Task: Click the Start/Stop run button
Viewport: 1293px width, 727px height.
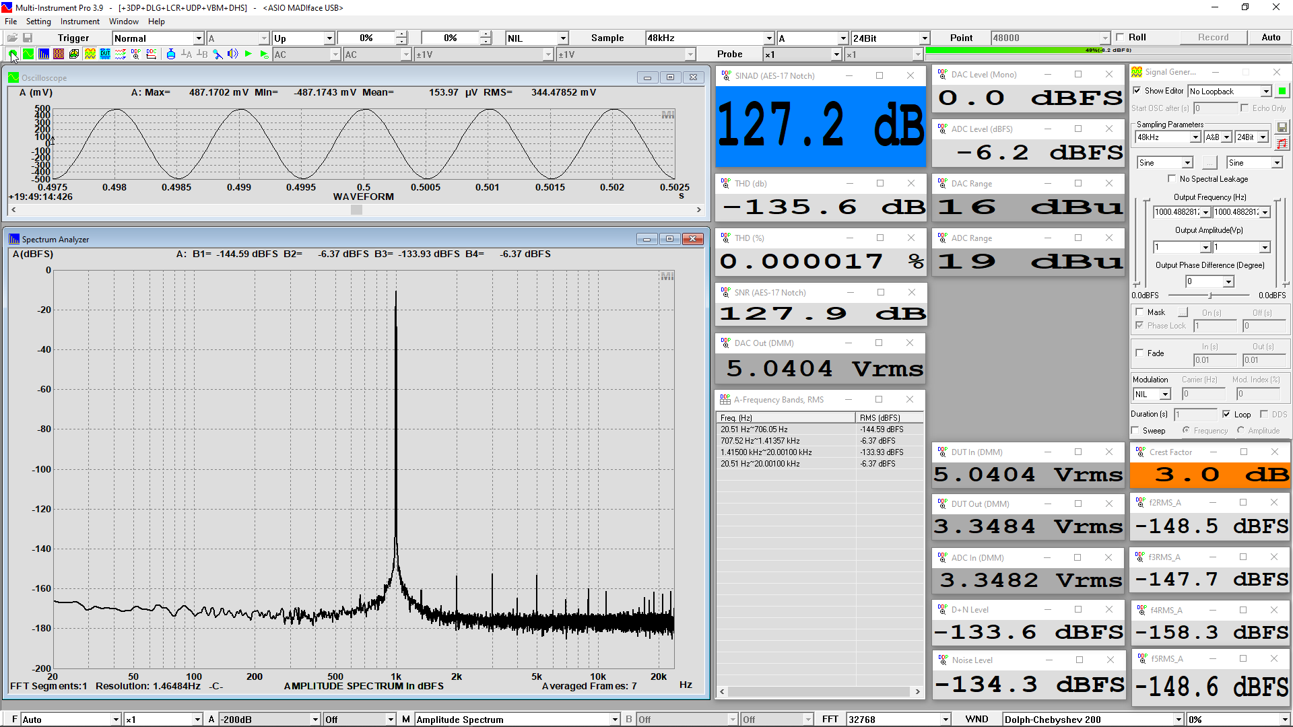Action: click(x=12, y=54)
